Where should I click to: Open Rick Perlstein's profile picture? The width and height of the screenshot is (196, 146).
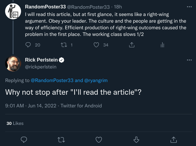point(13,64)
